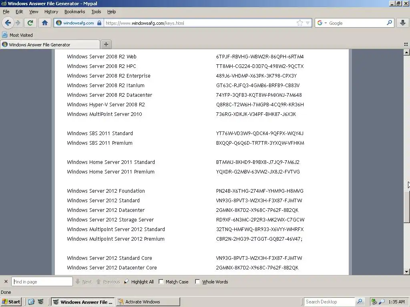
Task: Open Google search engine dropdown
Action: pyautogui.click(x=326, y=23)
